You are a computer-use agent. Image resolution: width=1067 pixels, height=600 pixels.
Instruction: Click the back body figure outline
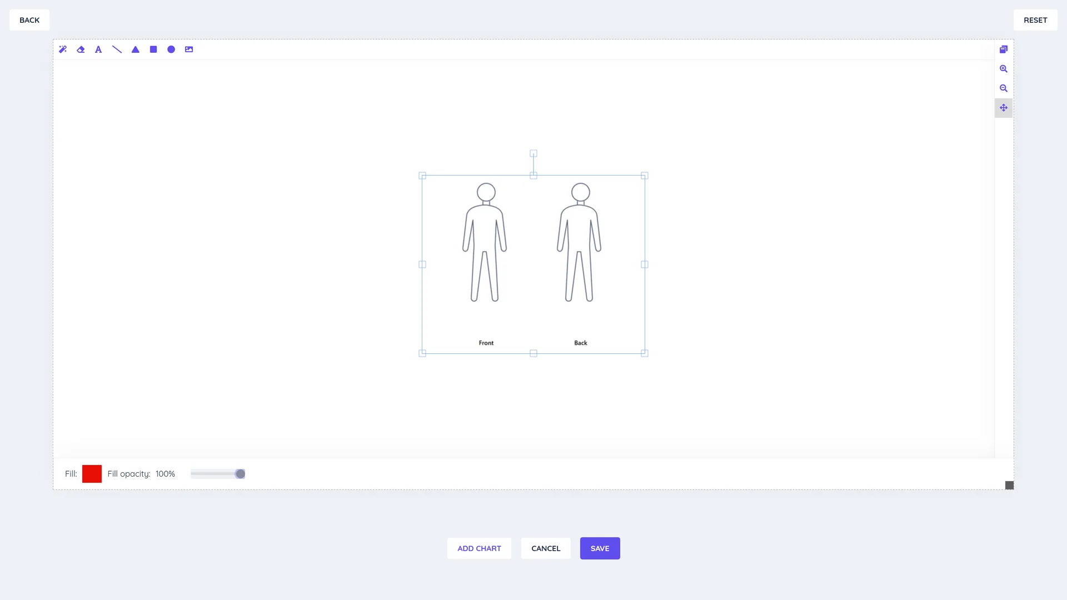pos(580,243)
